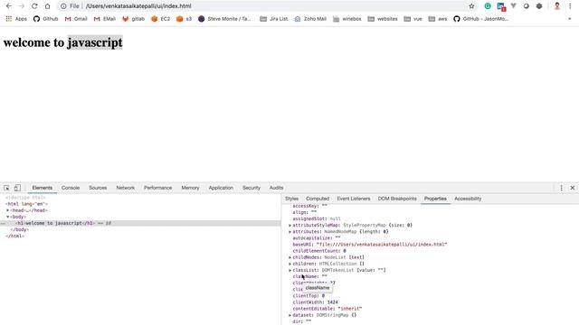Switch to the Audits tab
The height and width of the screenshot is (325, 579).
(x=276, y=188)
